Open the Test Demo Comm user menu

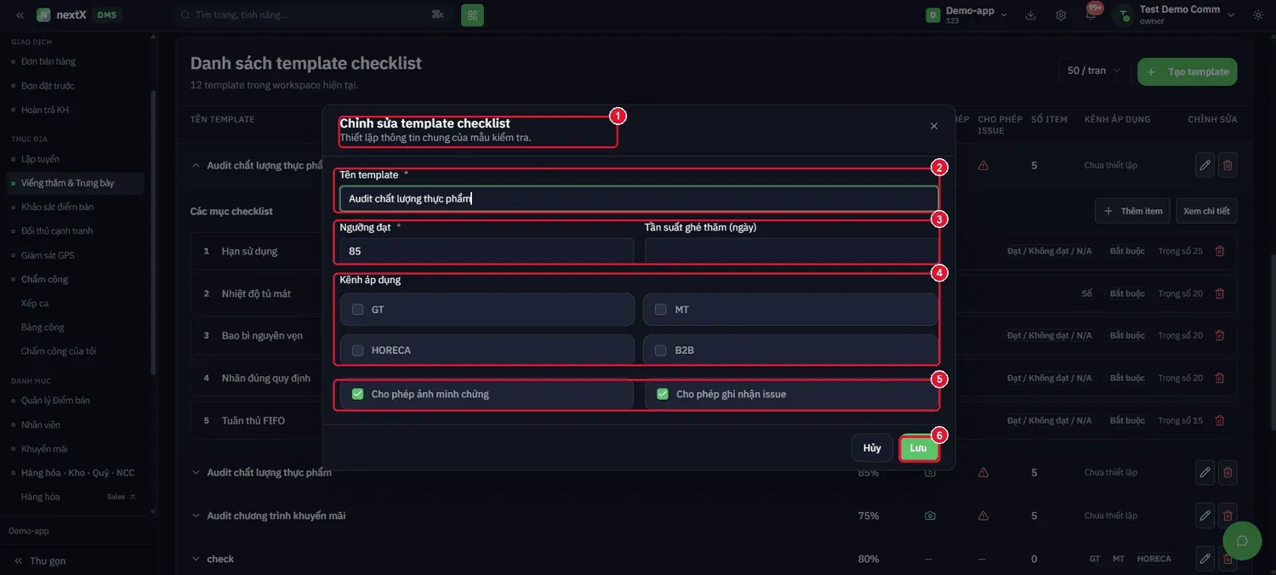1176,14
